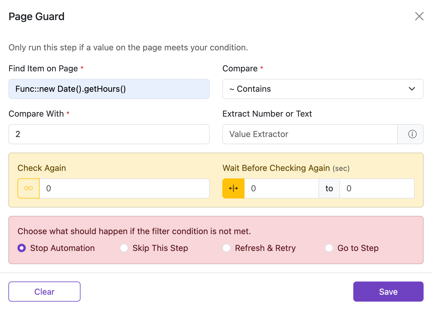The image size is (432, 310).
Task: Focus the Find Item on Page field
Action: tap(109, 89)
